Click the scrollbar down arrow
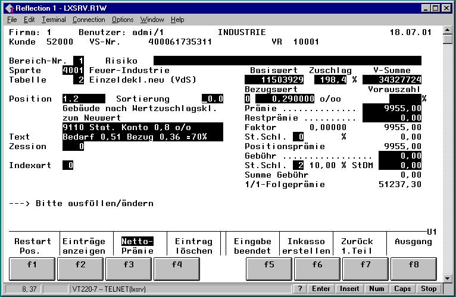456x297 pixels. pos(448,278)
